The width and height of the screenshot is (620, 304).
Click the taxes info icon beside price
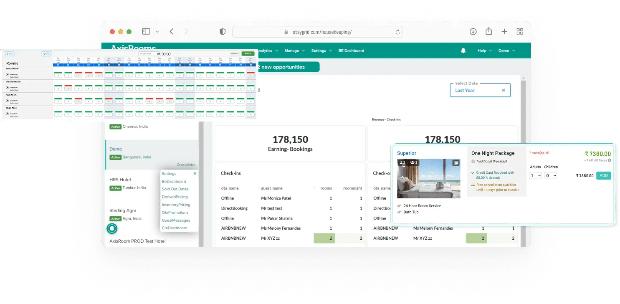pos(610,160)
